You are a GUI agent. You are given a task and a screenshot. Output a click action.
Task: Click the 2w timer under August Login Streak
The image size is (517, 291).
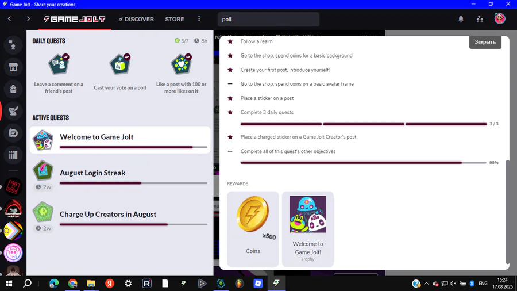44,187
